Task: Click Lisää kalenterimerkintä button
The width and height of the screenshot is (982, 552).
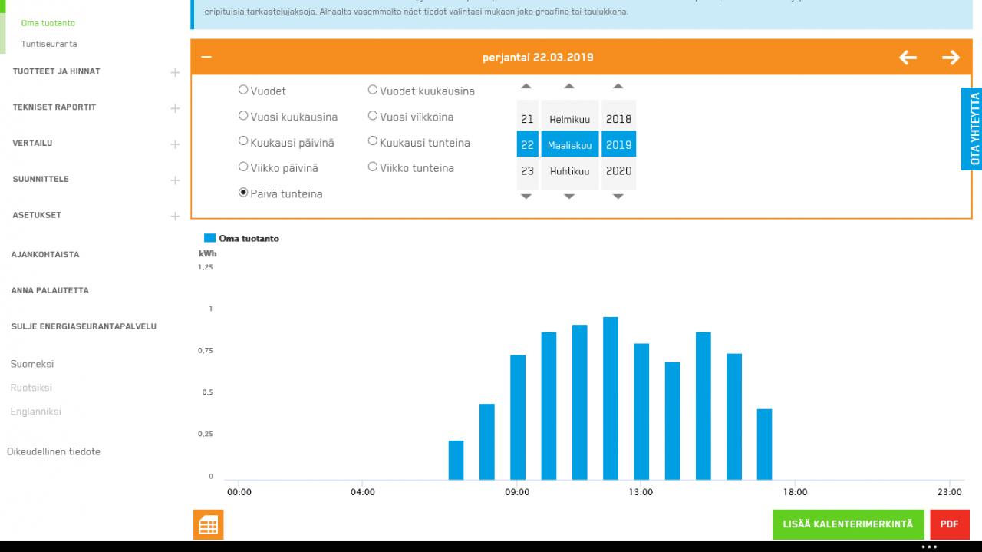Action: pyautogui.click(x=848, y=524)
